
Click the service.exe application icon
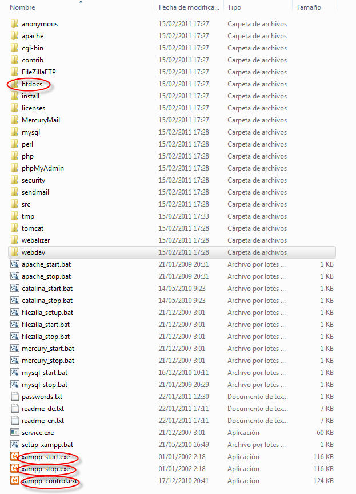(x=15, y=433)
